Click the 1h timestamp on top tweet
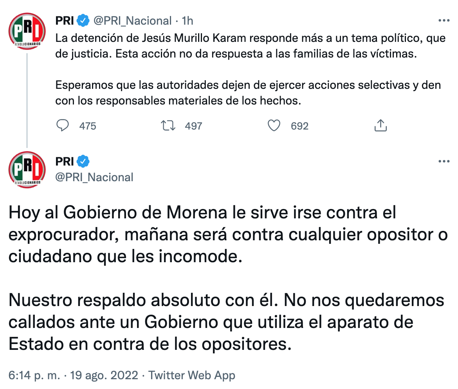This screenshot has width=458, height=389. (x=188, y=20)
